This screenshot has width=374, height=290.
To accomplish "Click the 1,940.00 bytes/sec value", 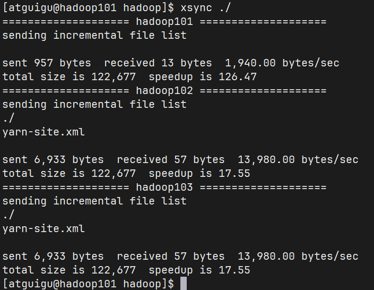I will 282,63.
